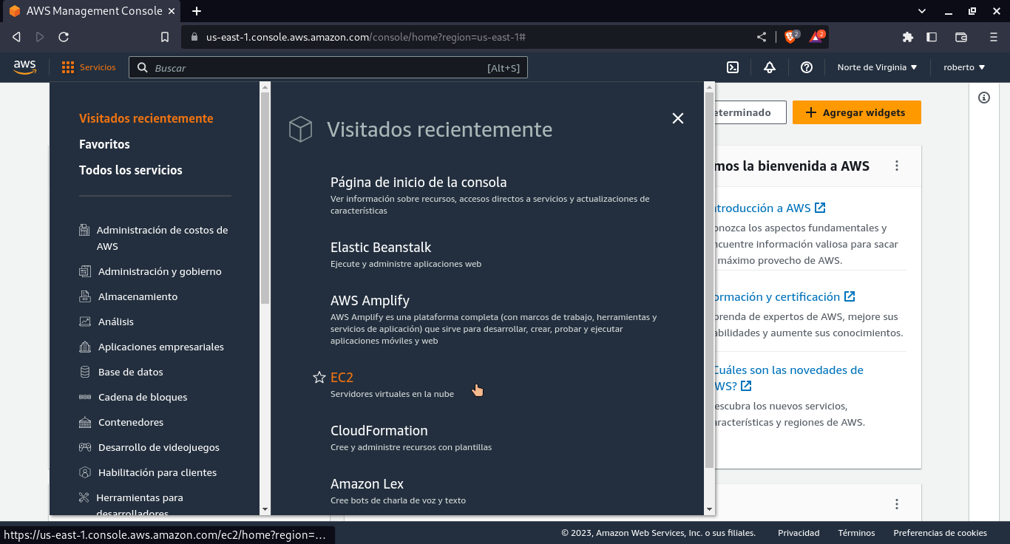
Task: Reload the page with the refresh icon
Action: coord(64,37)
